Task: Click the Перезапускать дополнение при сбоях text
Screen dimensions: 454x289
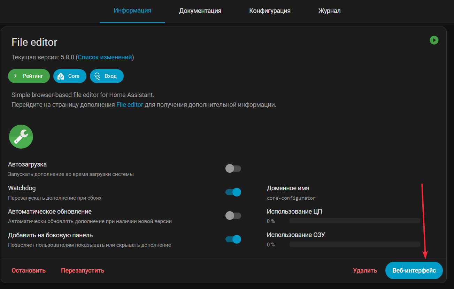Action: point(55,198)
